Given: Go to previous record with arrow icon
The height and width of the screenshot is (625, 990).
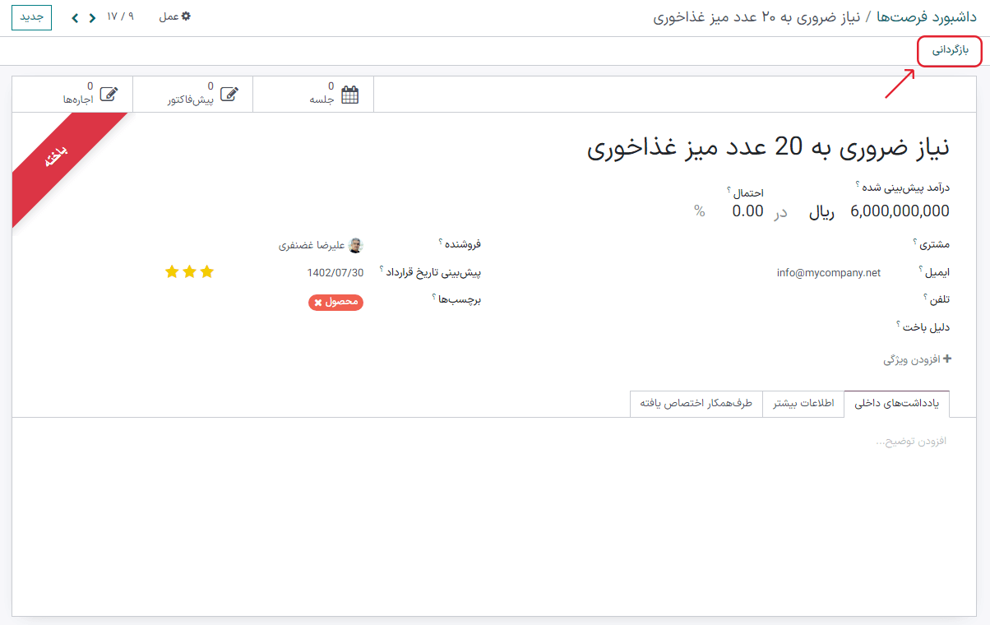Looking at the screenshot, I should pos(92,16).
